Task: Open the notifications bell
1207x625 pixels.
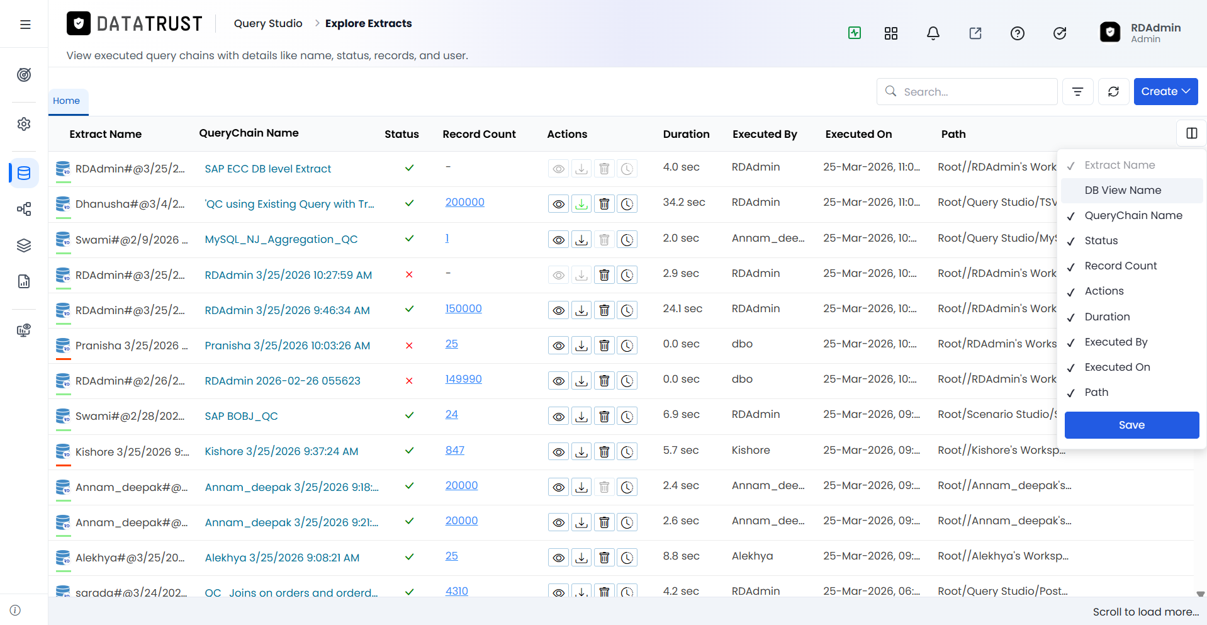Action: coord(933,33)
